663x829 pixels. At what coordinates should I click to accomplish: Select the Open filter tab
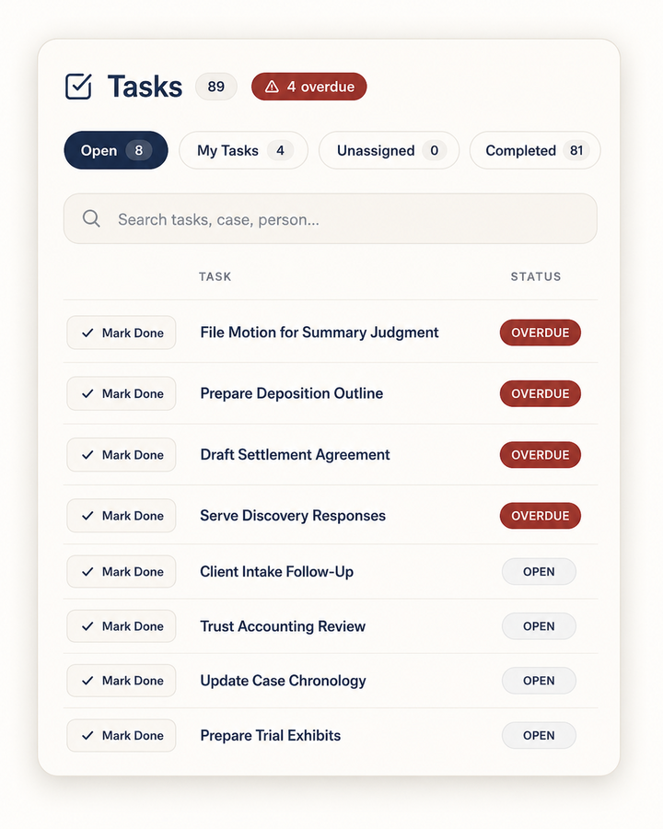coord(116,151)
